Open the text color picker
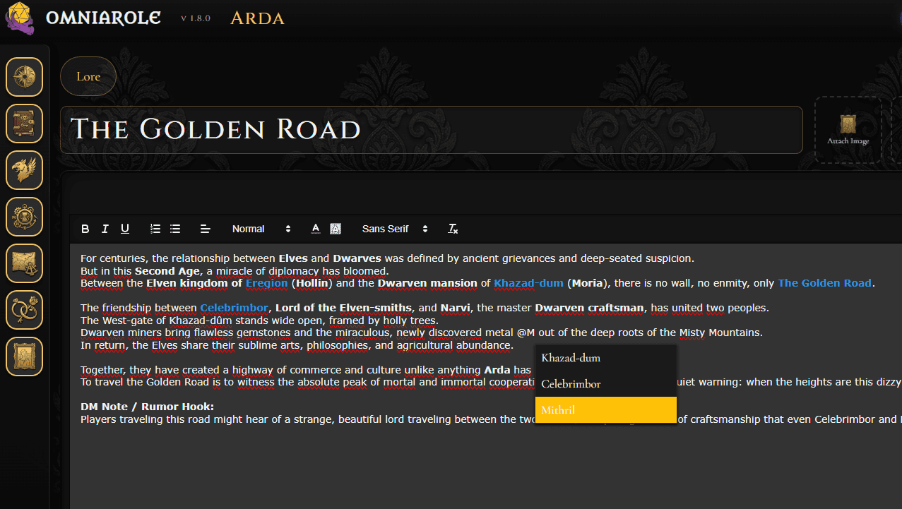 (x=316, y=229)
